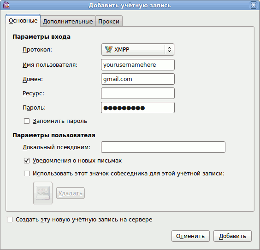Click the protocol combo box arrows
Screen dimensions: 260x250
click(169, 49)
